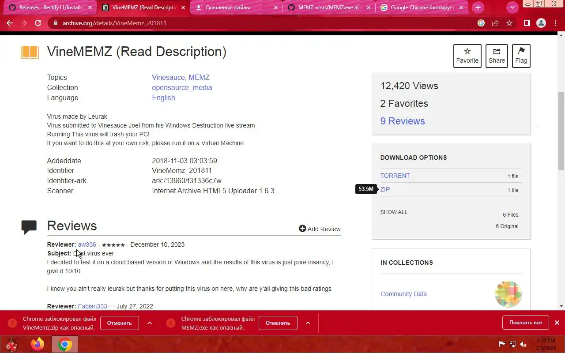Bookmark this page with the star icon
Viewport: 565px width, 353px height.
pyautogui.click(x=509, y=23)
